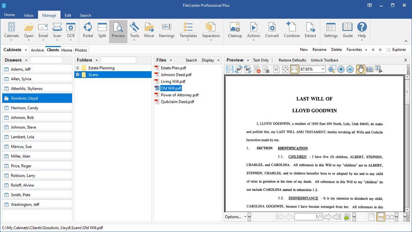Go to next page in preview
412x232 pixels.
328,217
